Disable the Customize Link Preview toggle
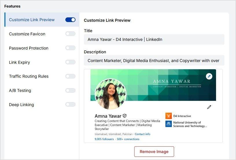Image resolution: width=236 pixels, height=160 pixels. point(70,20)
